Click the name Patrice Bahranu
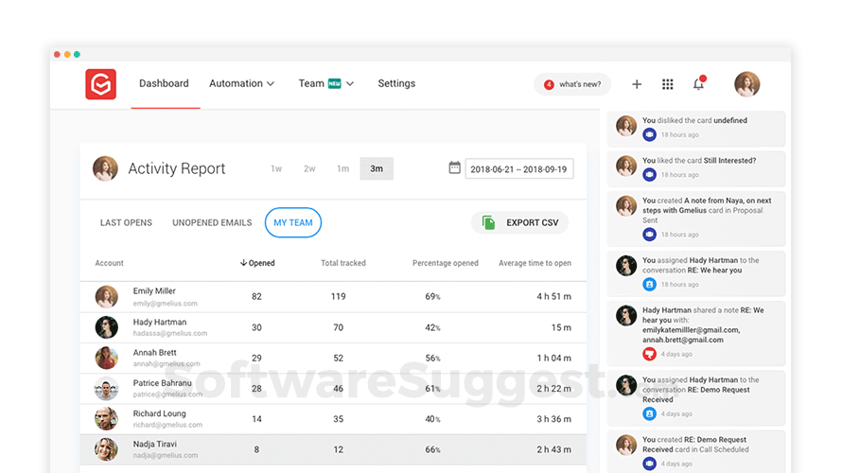 162,383
